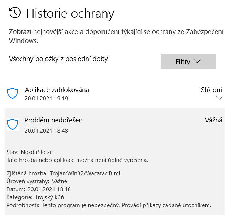Click the "Tato hrozba nebo aplikace" warning text
235x215 pixels.
[78, 159]
